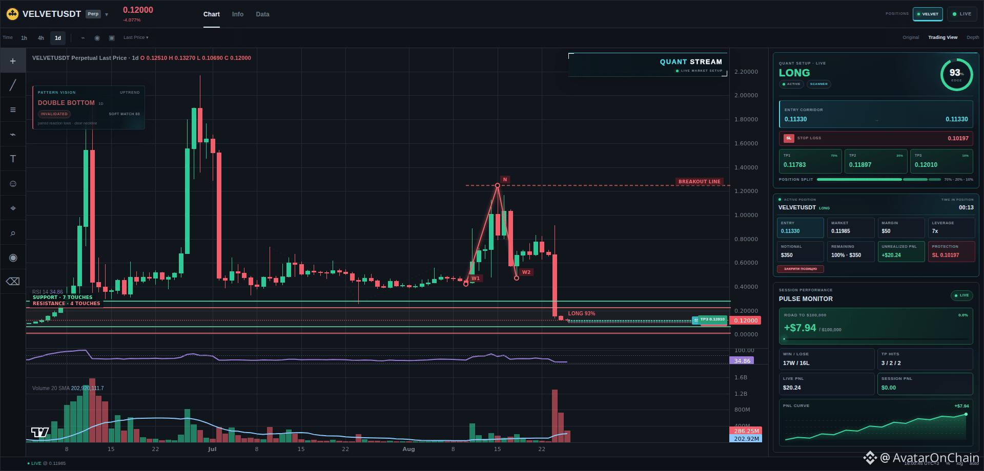Switch to the Depth chart view

[x=973, y=37]
